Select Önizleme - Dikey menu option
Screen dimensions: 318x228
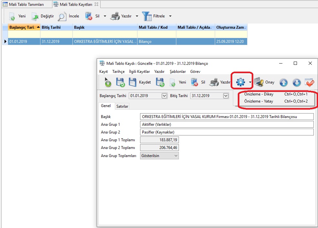pos(259,94)
